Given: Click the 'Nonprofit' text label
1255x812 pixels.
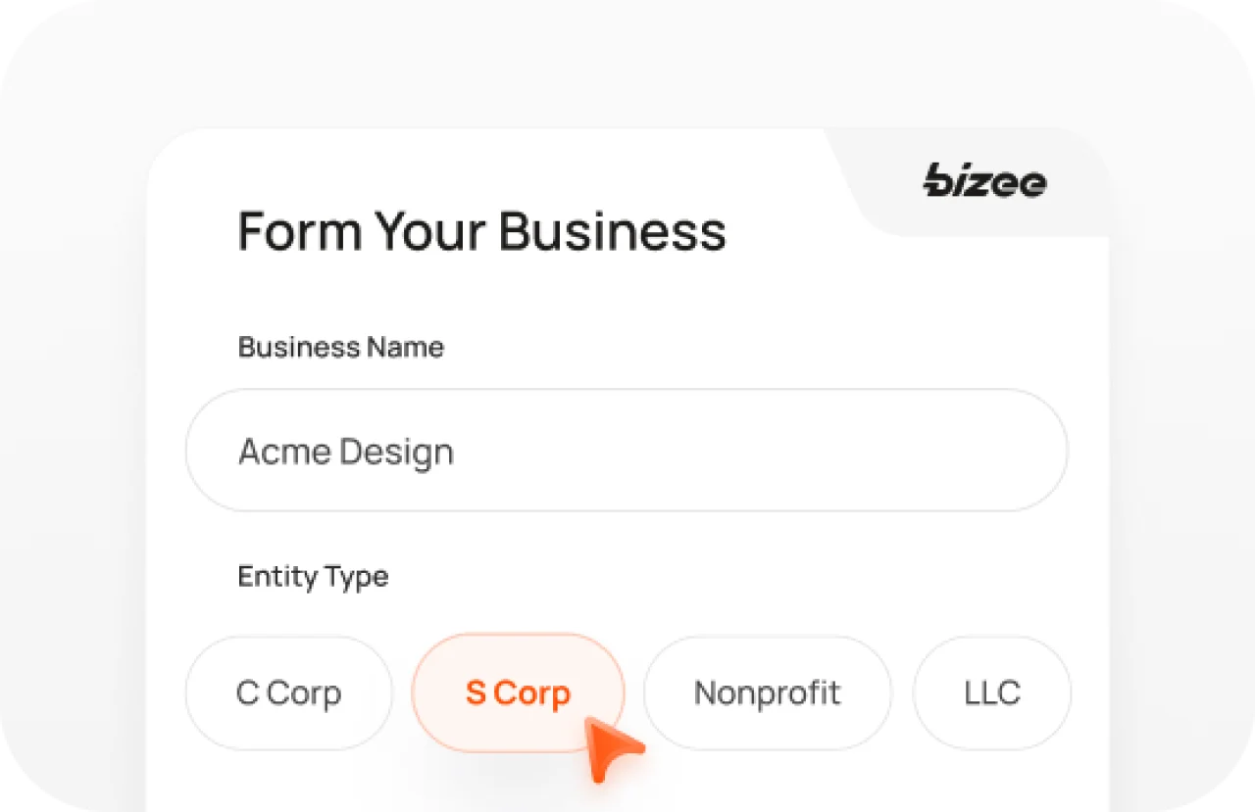Looking at the screenshot, I should 767,693.
